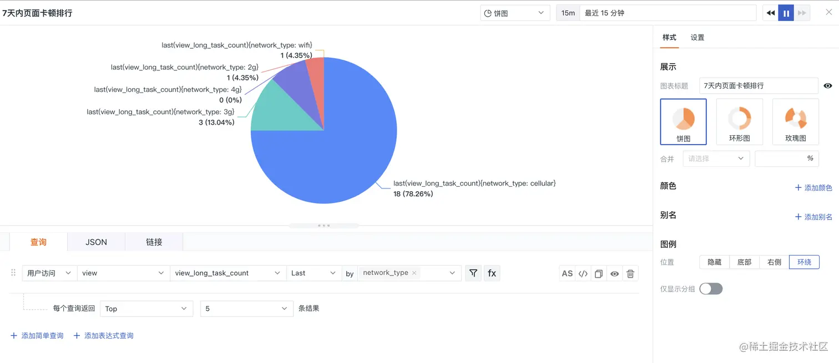Image resolution: width=839 pixels, height=363 pixels.
Task: Click the drag handle of the query row
Action: (14, 273)
